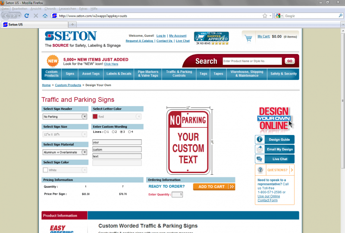Open the Asset Tags nav menu
Screen dimensions: 345x233
(x=91, y=74)
